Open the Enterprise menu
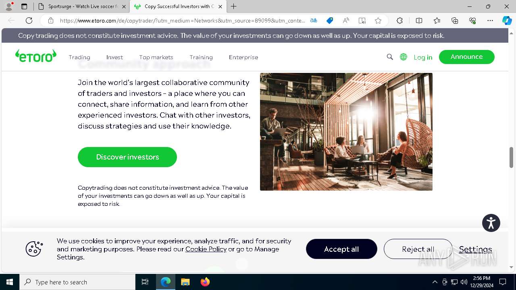 243,57
